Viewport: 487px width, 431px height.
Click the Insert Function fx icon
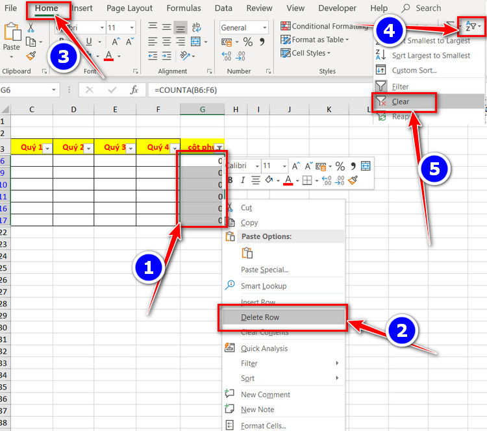point(134,90)
